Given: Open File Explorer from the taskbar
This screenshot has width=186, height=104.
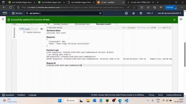Looking at the screenshot, I should (x=88, y=101).
